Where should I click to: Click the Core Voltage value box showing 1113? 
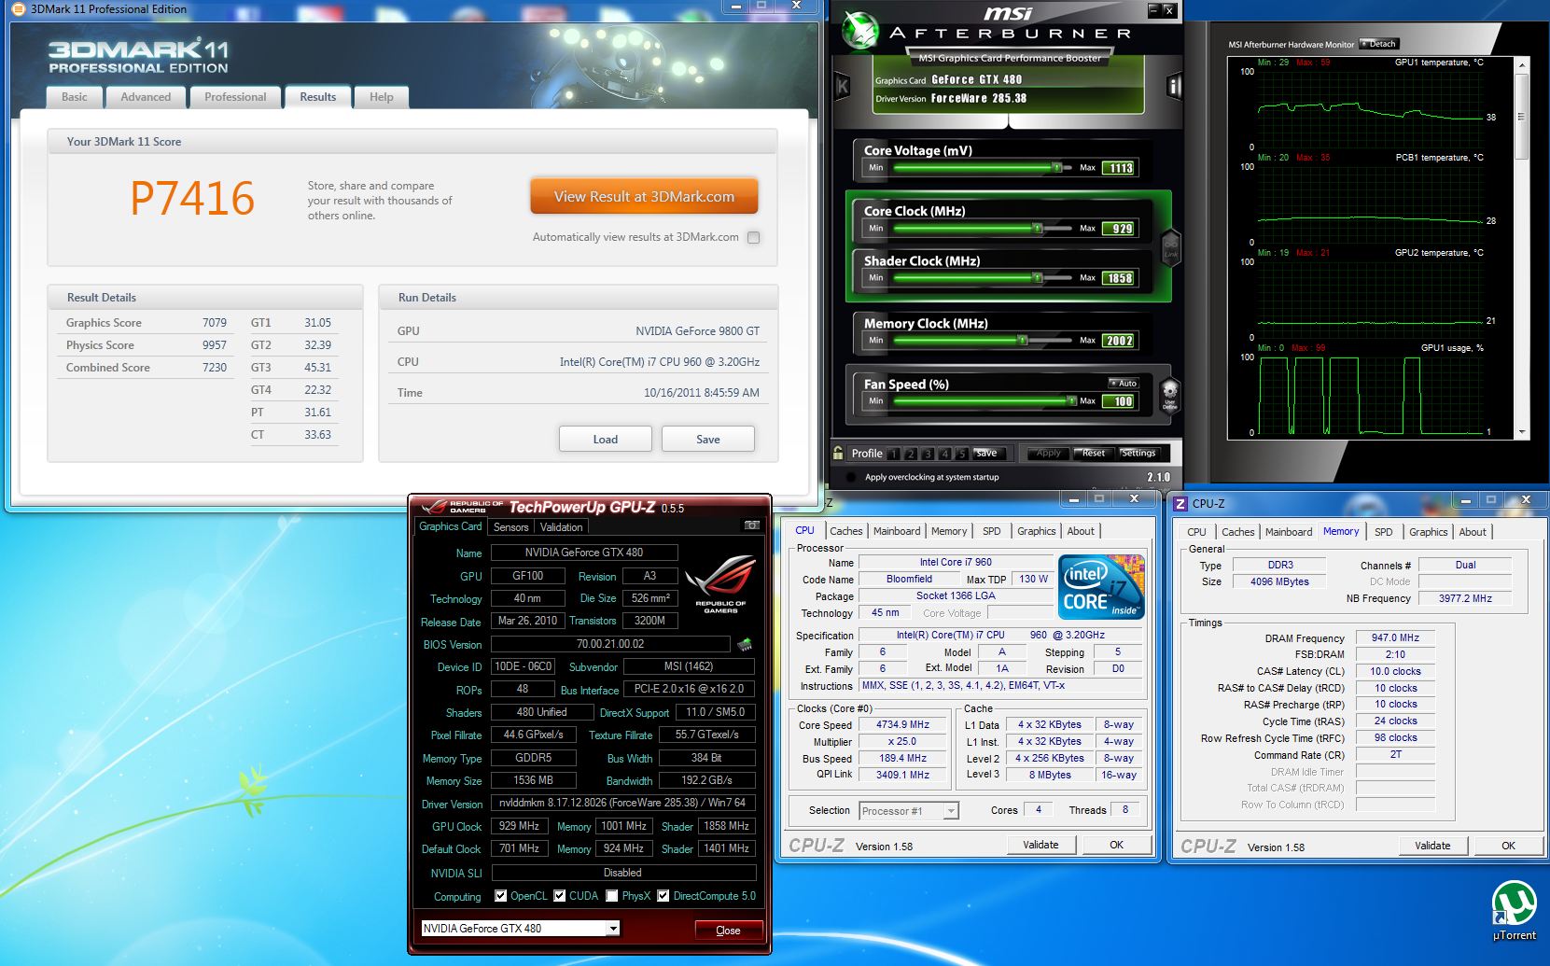1120,168
